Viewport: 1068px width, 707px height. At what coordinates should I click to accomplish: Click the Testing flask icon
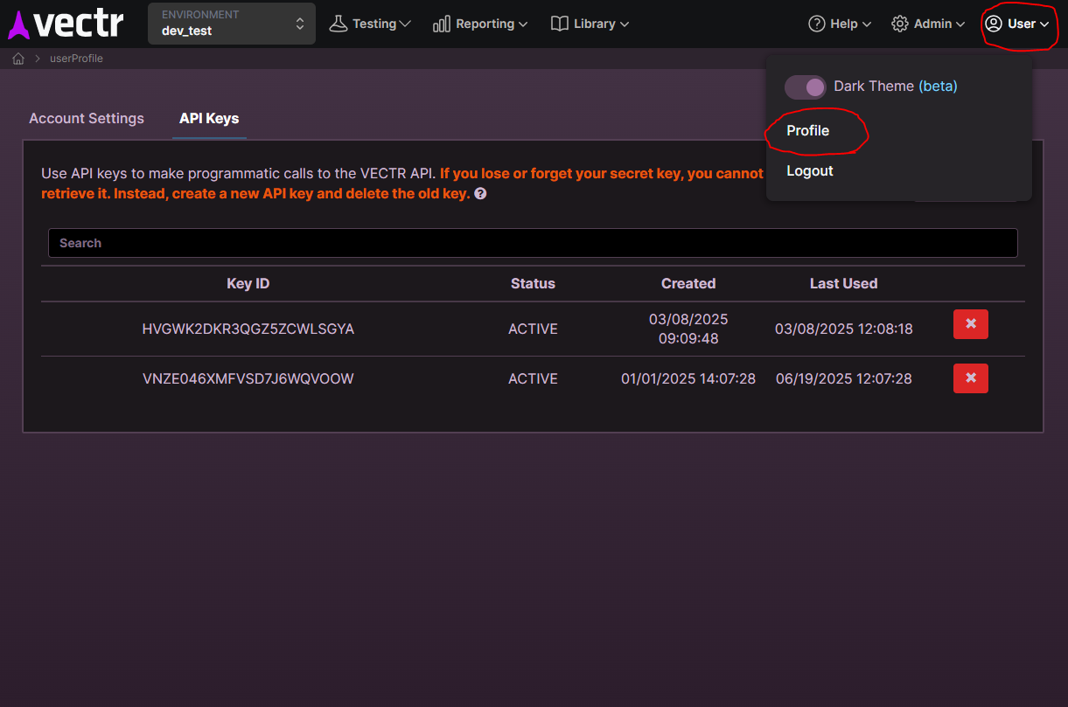(x=339, y=23)
